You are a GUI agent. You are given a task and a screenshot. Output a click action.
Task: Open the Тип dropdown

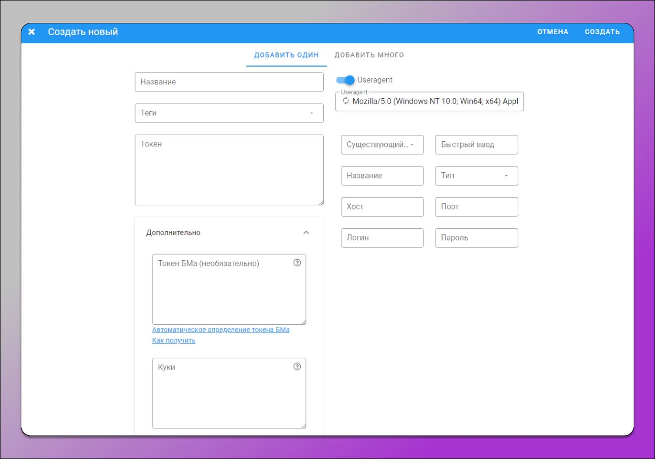coord(476,175)
